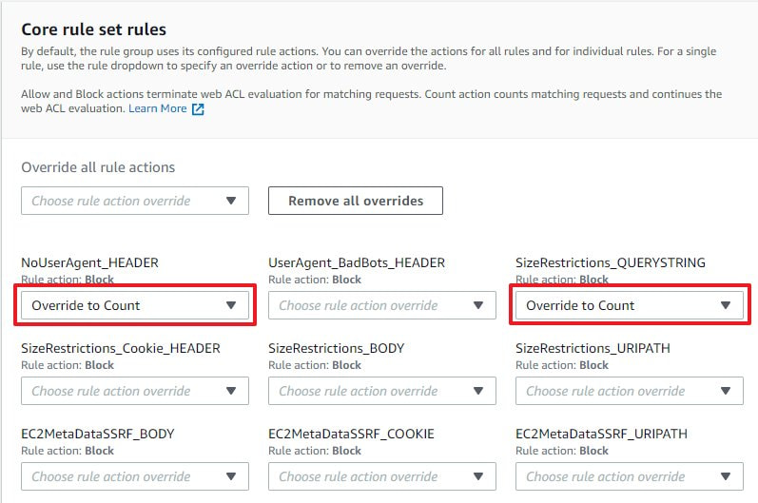Click the arrow on NoUserAgent_HEADER dropdown
The height and width of the screenshot is (503, 758).
230,305
